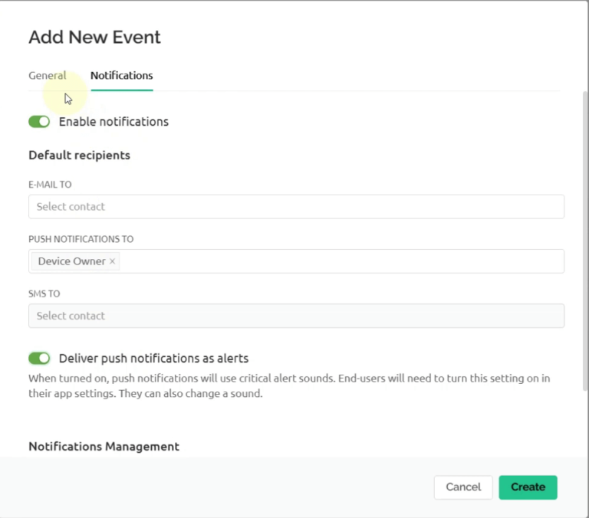Toggle the Enable notifications switch
This screenshot has width=589, height=518.
[x=39, y=122]
